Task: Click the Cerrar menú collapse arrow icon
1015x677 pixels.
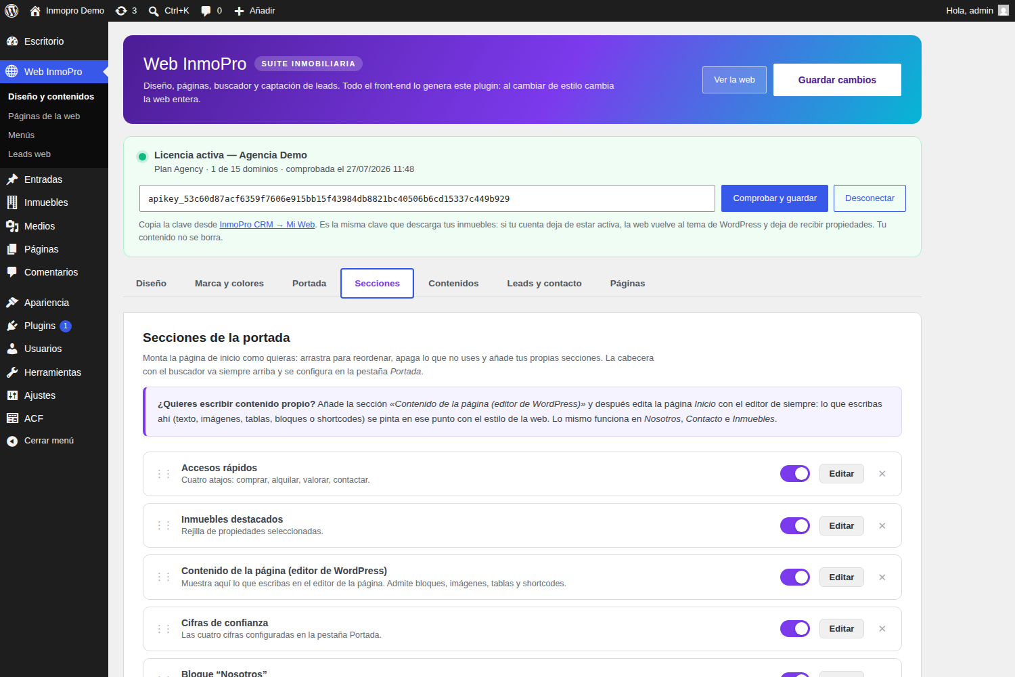Action: tap(12, 441)
